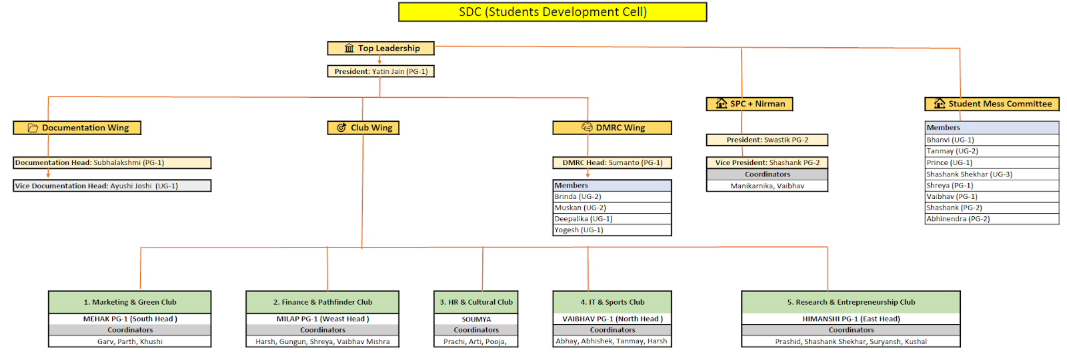Click the target icon beside Club Wing
Viewport: 1067px width, 358px height.
[341, 128]
